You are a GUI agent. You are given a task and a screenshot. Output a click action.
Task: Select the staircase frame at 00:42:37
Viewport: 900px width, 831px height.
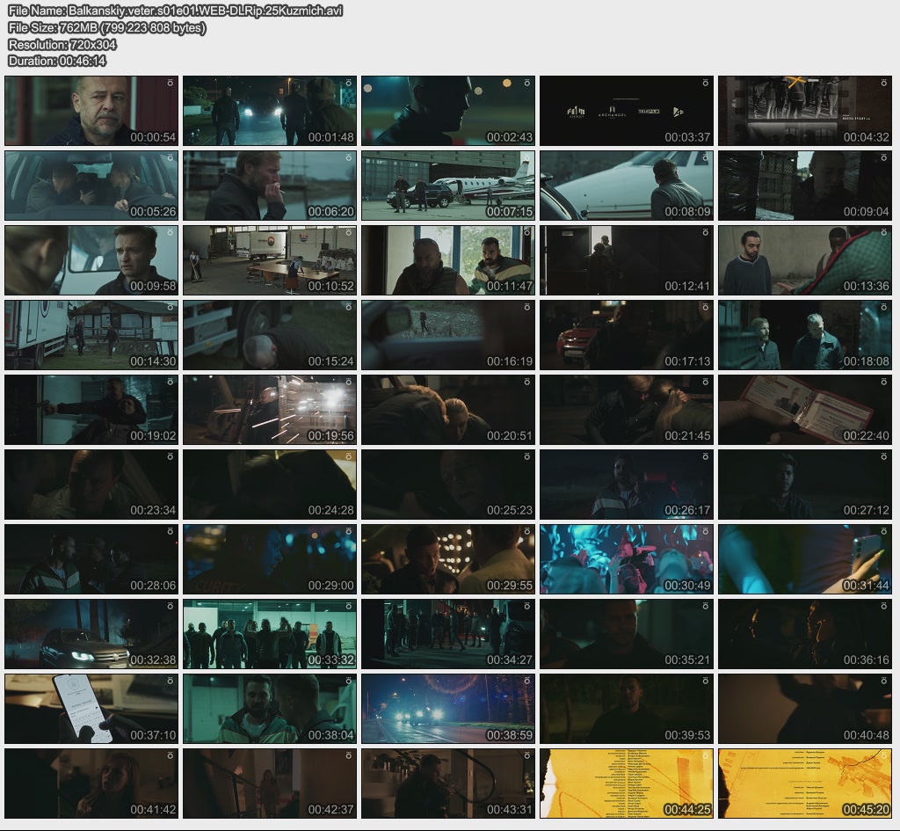(270, 784)
